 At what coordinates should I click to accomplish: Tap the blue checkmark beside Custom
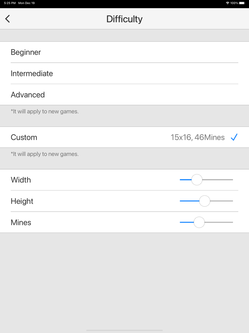tap(234, 137)
